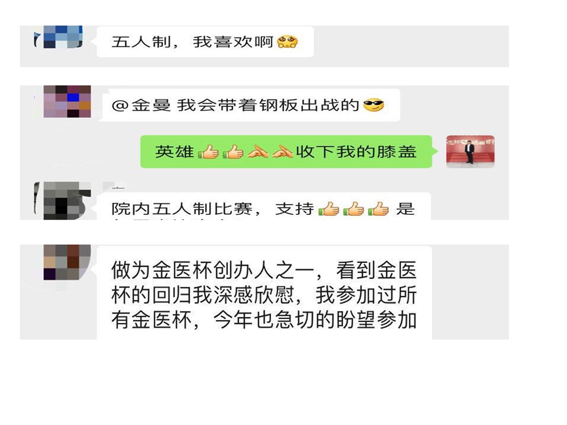
Task: Click the teary-eyed emoji after 我喜欢啊
Action: click(287, 42)
